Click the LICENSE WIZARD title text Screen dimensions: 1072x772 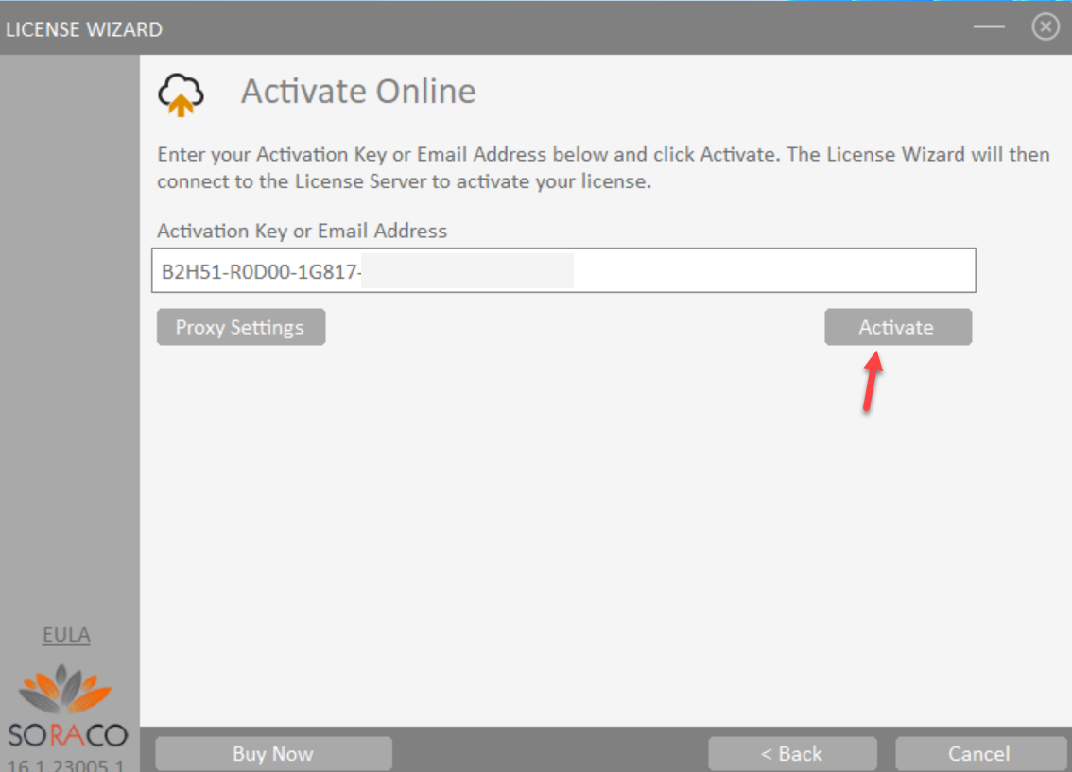click(84, 29)
